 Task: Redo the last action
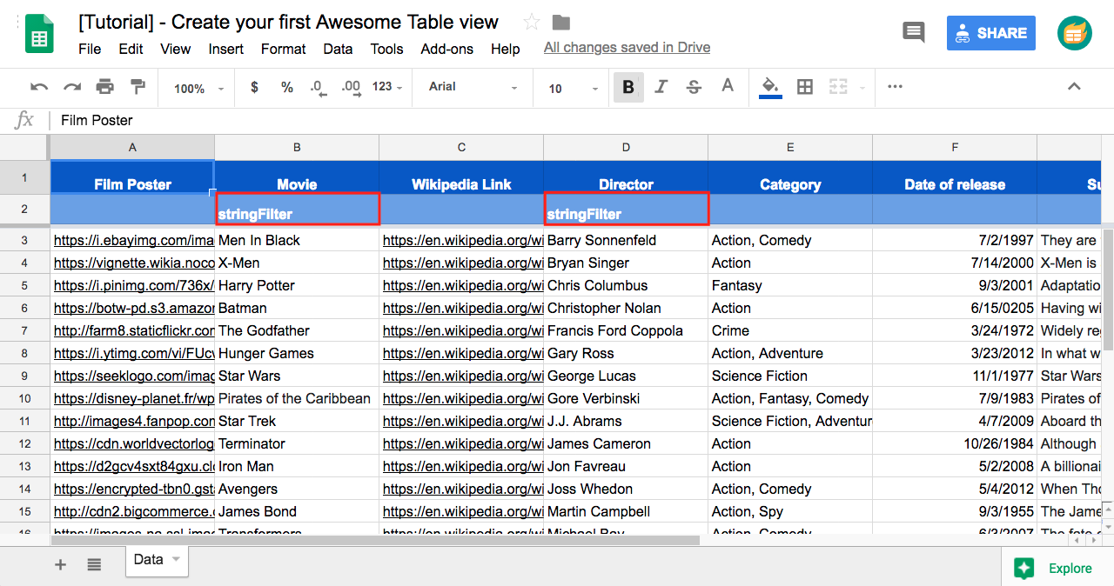[x=72, y=87]
